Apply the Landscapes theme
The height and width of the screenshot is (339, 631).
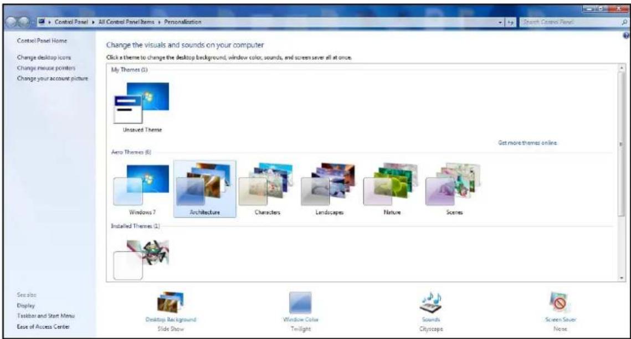click(x=329, y=189)
